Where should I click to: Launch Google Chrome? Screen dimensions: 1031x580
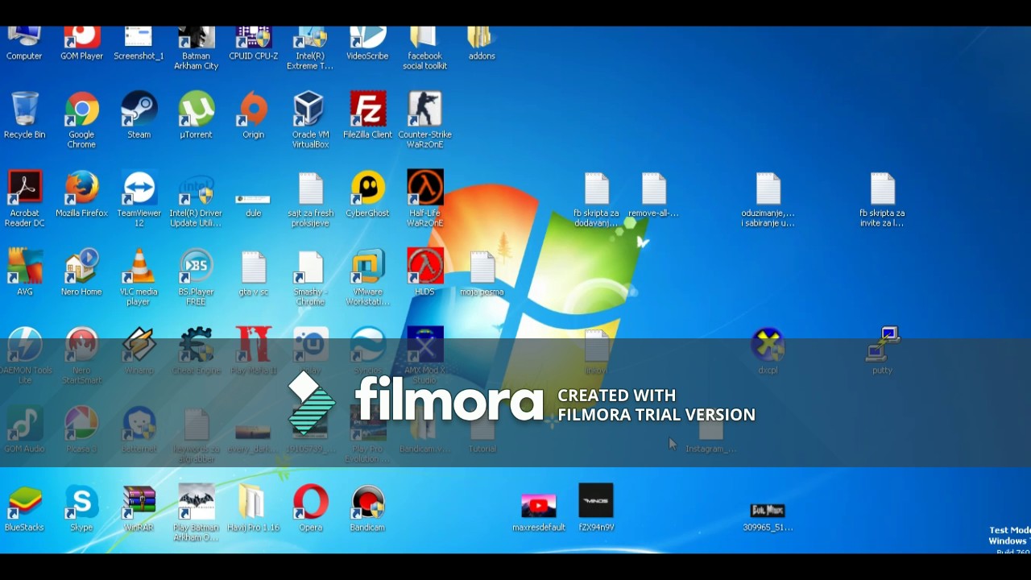coord(81,110)
